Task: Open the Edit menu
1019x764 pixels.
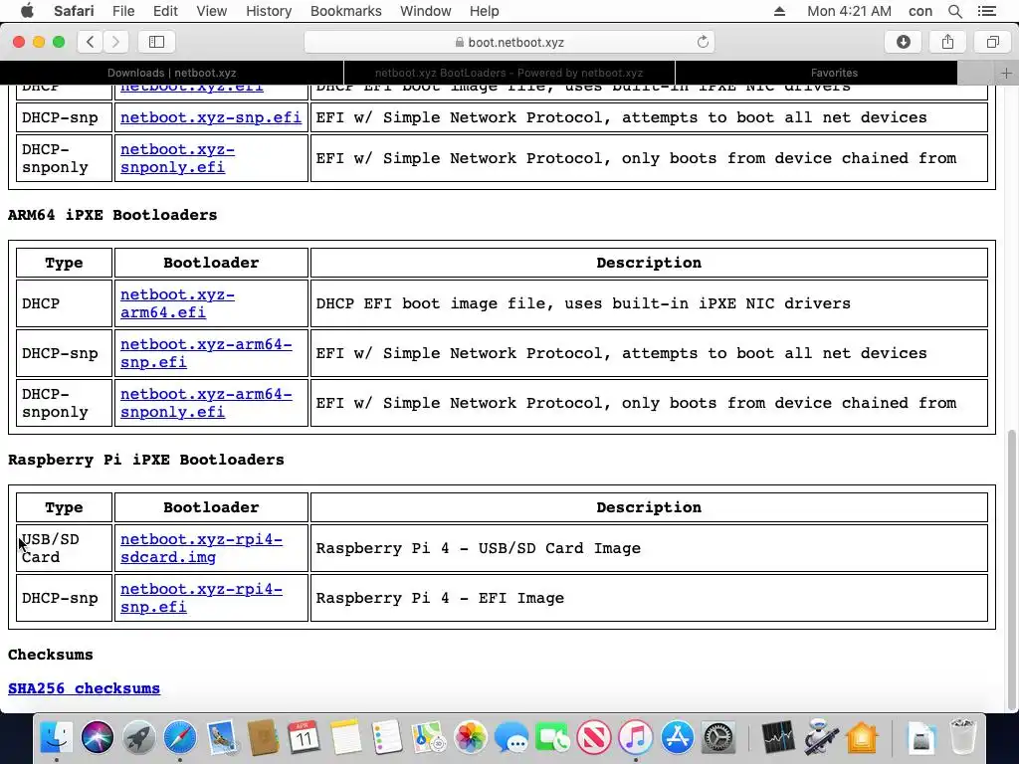Action: click(x=165, y=11)
